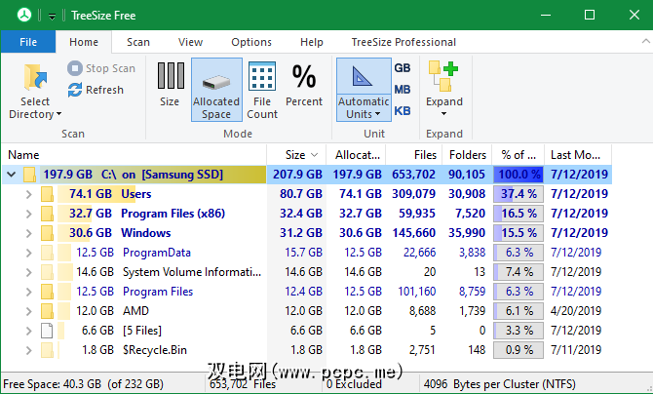Click the Select Directory folder icon

click(x=35, y=78)
